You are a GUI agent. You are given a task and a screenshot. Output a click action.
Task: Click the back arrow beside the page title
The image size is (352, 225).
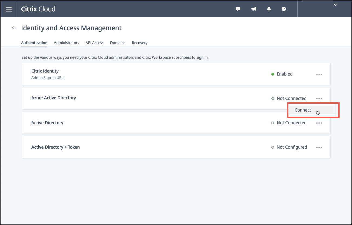point(14,28)
